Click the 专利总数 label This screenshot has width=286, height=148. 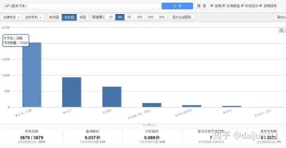pos(31,131)
